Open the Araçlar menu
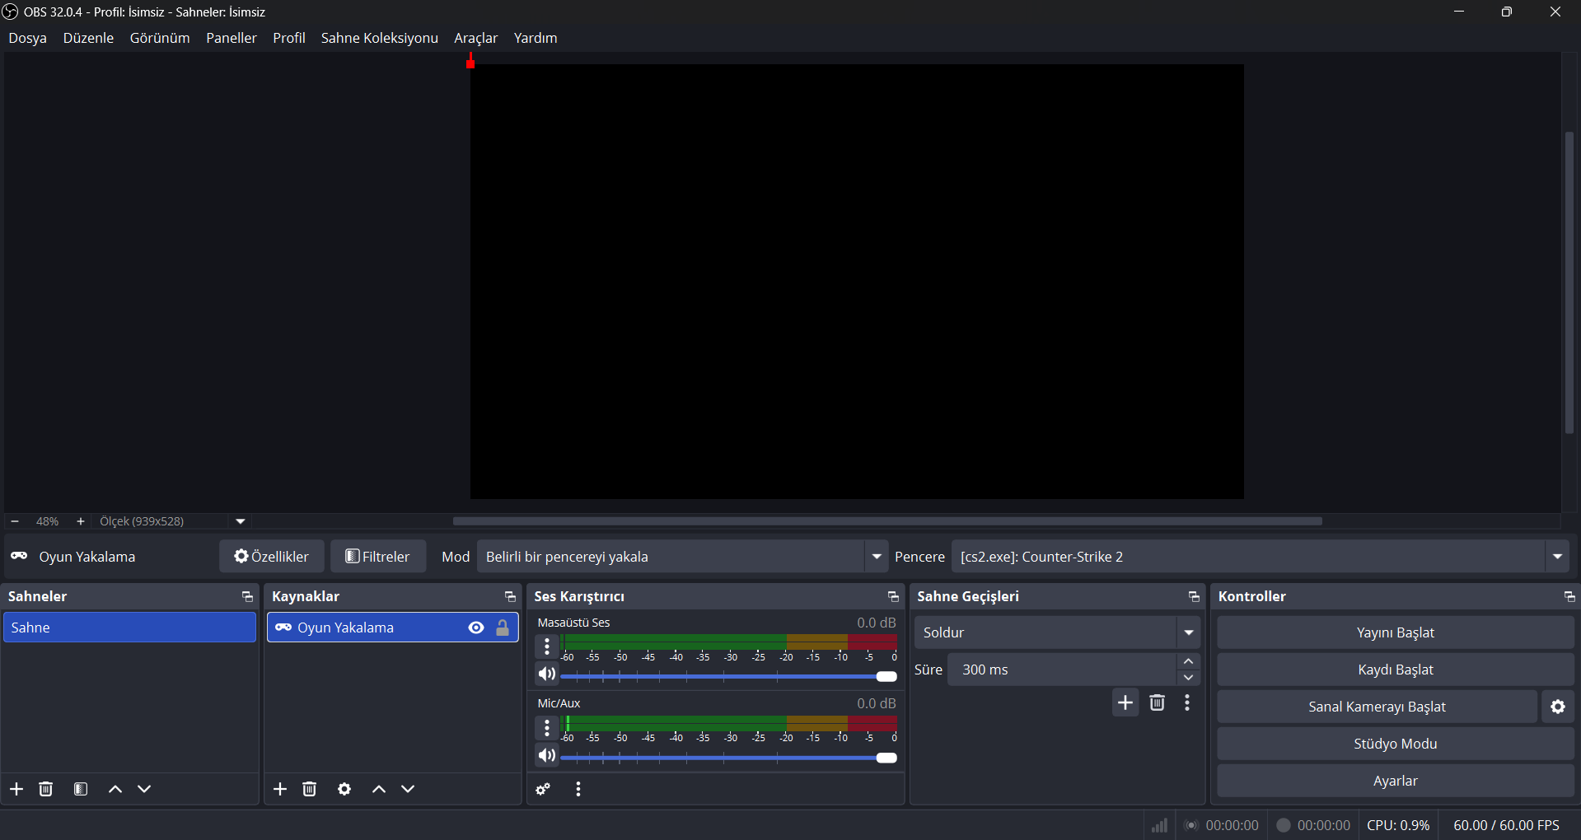The width and height of the screenshot is (1581, 840). (x=475, y=38)
